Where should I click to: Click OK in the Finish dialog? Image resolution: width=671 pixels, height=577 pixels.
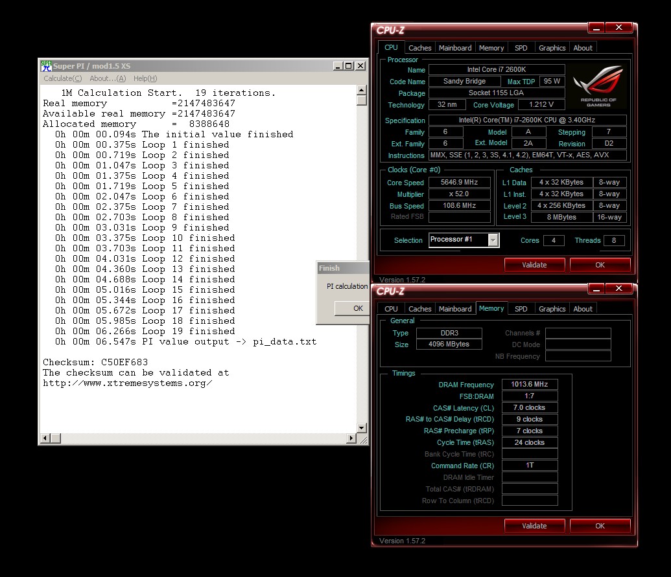click(352, 308)
